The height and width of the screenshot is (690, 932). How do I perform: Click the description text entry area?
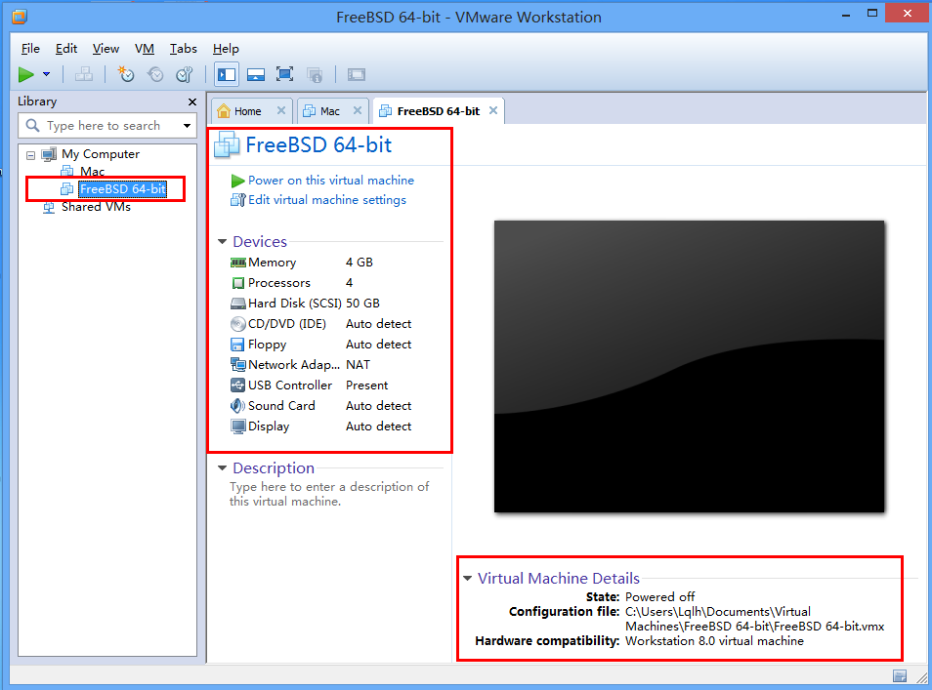coord(329,494)
